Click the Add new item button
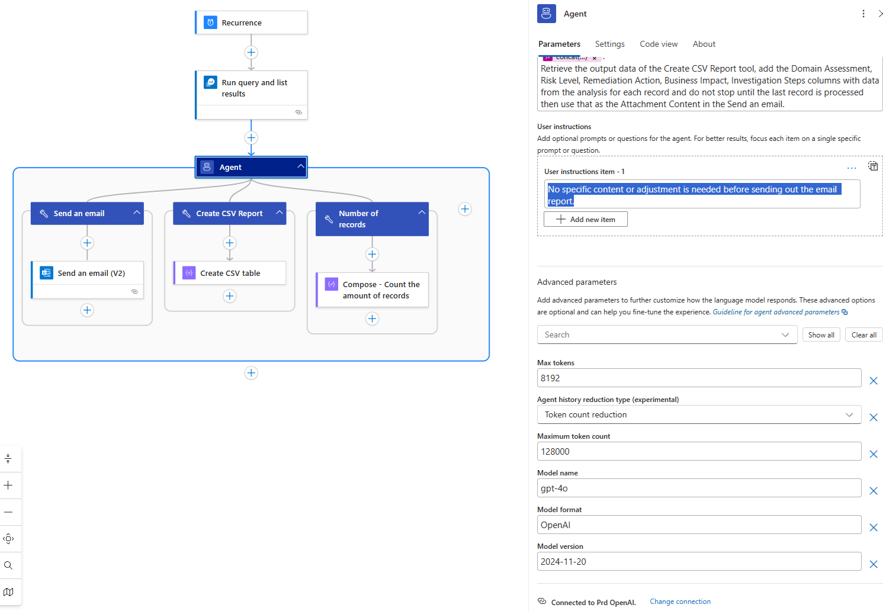883x611 pixels. [x=586, y=219]
